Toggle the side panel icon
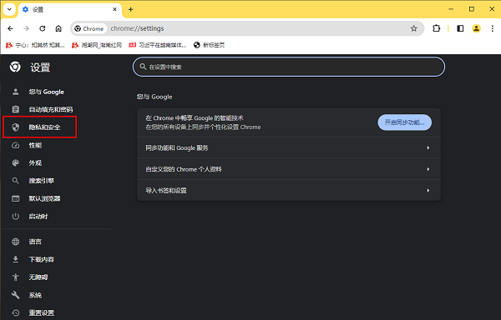The image size is (501, 320). [x=460, y=28]
